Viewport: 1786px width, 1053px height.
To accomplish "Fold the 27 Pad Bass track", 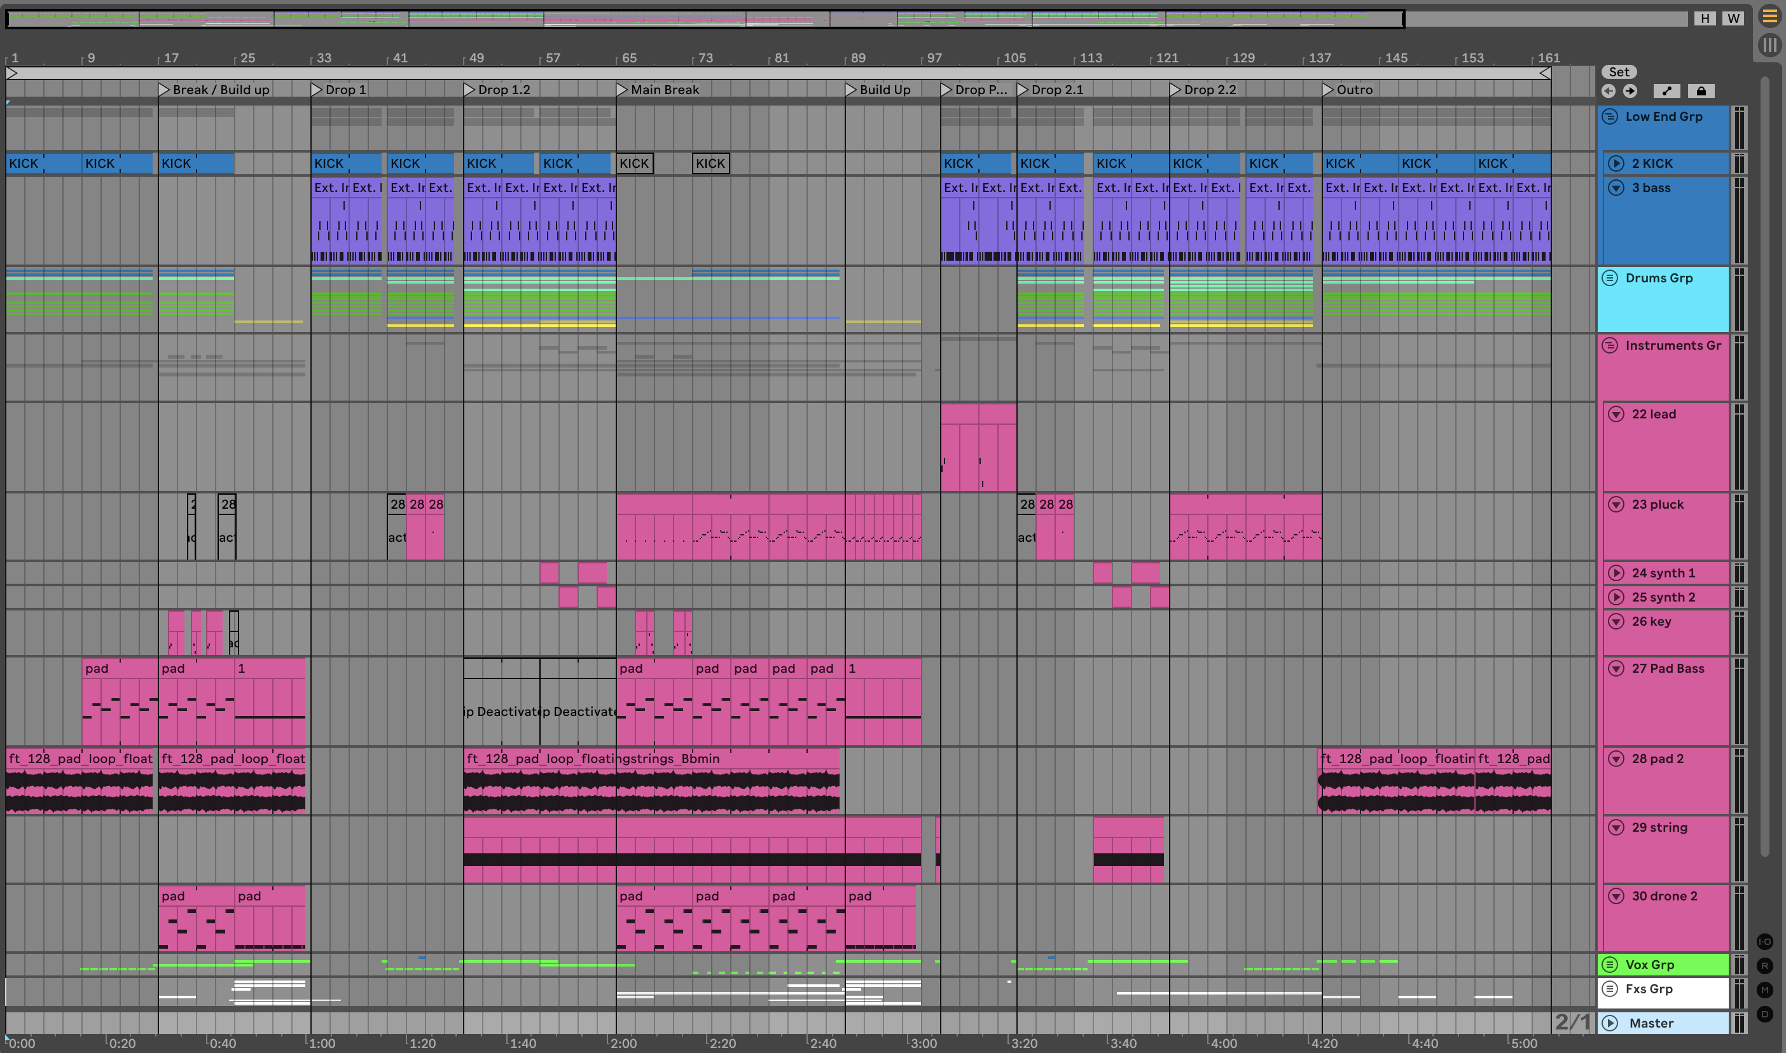I will pos(1616,668).
